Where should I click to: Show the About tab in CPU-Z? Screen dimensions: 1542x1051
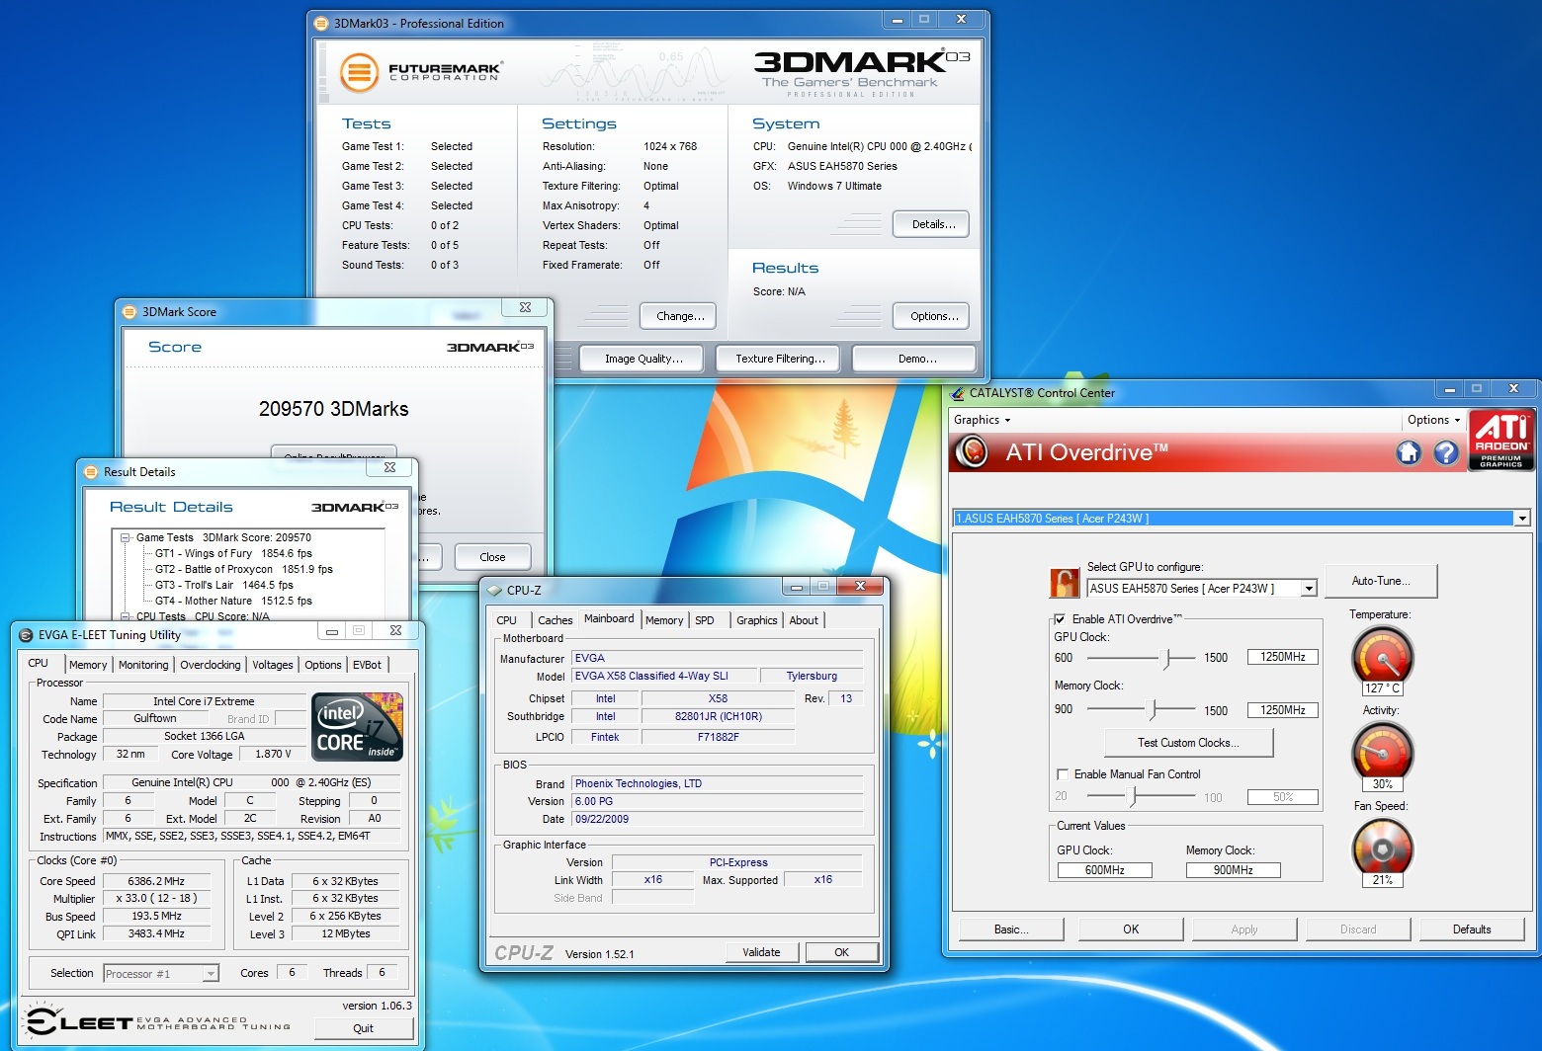click(804, 620)
